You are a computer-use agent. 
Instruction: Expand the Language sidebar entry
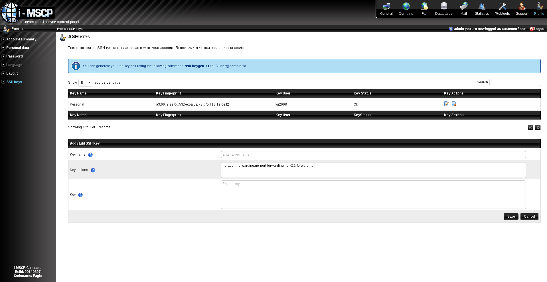[x=14, y=65]
